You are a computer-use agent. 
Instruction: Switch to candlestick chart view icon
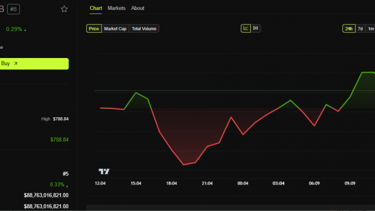point(255,29)
